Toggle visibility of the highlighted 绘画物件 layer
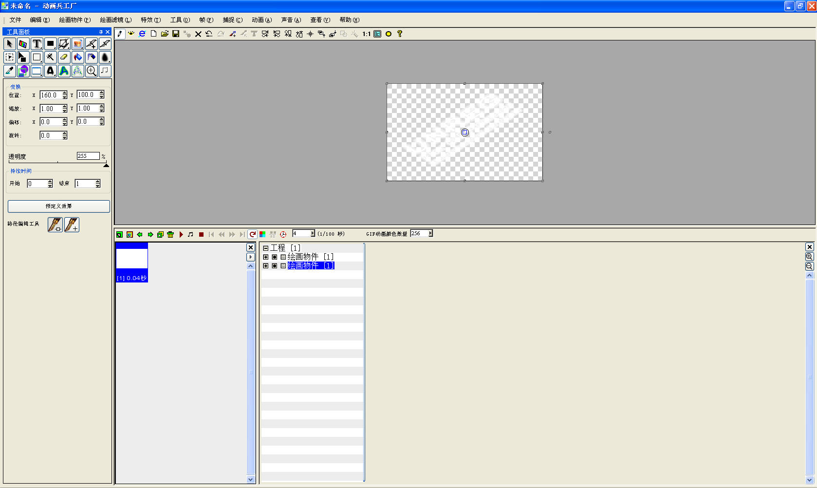 tap(275, 265)
